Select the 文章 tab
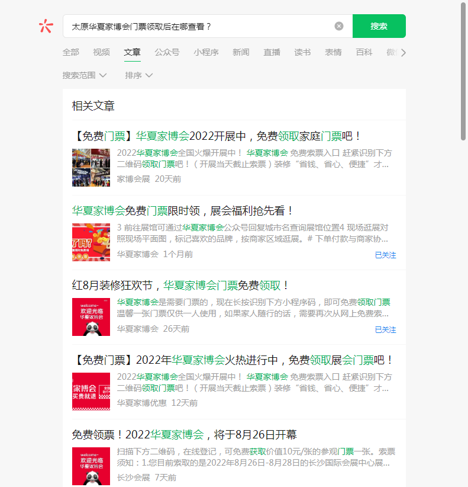The height and width of the screenshot is (487, 468). [x=132, y=52]
